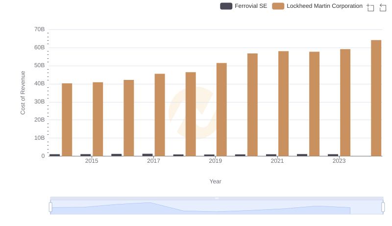Viewport: 392px width, 226px height.
Task: Grab the right zoom slider handle
Action: (383, 207)
